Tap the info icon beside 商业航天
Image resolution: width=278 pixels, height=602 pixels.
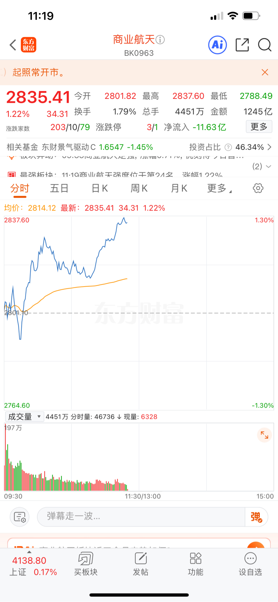(160, 39)
